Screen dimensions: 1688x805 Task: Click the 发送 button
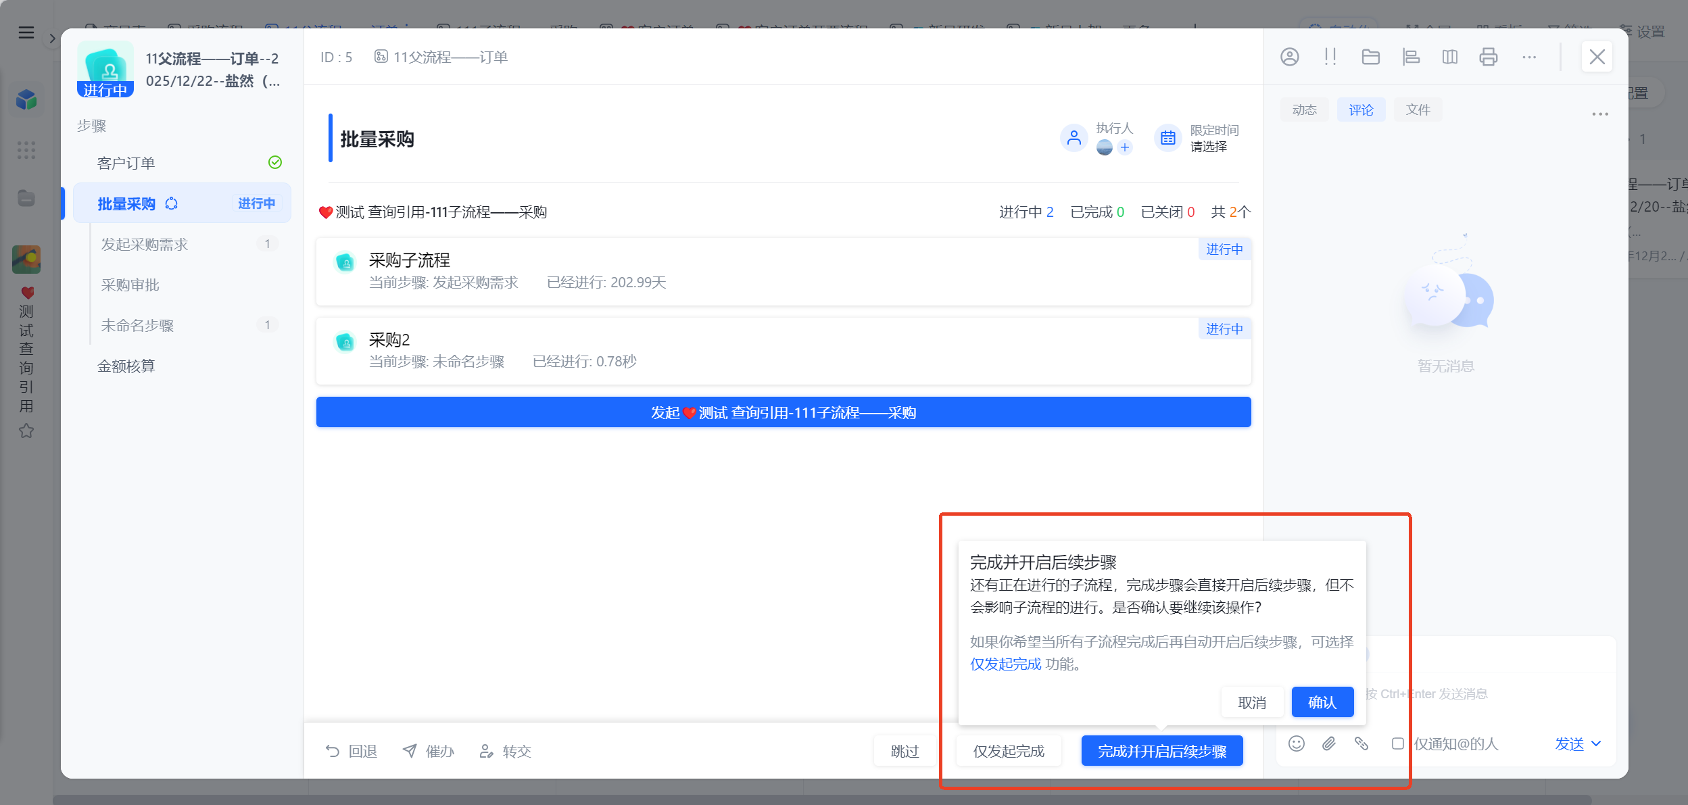pyautogui.click(x=1569, y=743)
